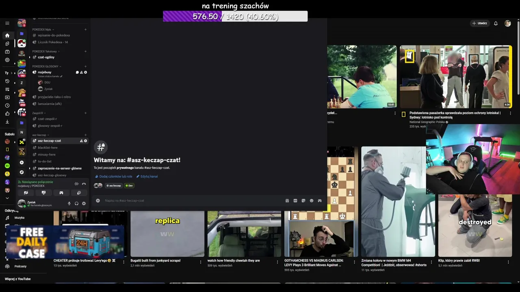The height and width of the screenshot is (292, 520).
Task: Open the Z Discord server icon
Action: coord(22,83)
